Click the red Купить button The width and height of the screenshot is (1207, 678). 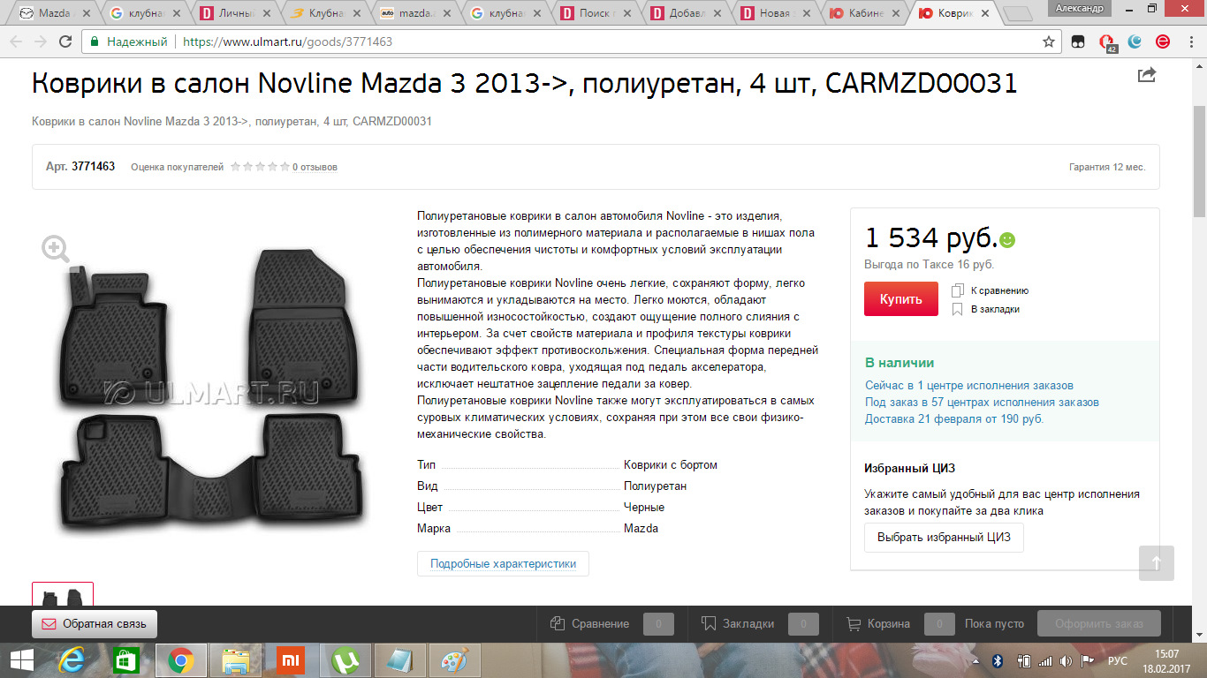[900, 299]
